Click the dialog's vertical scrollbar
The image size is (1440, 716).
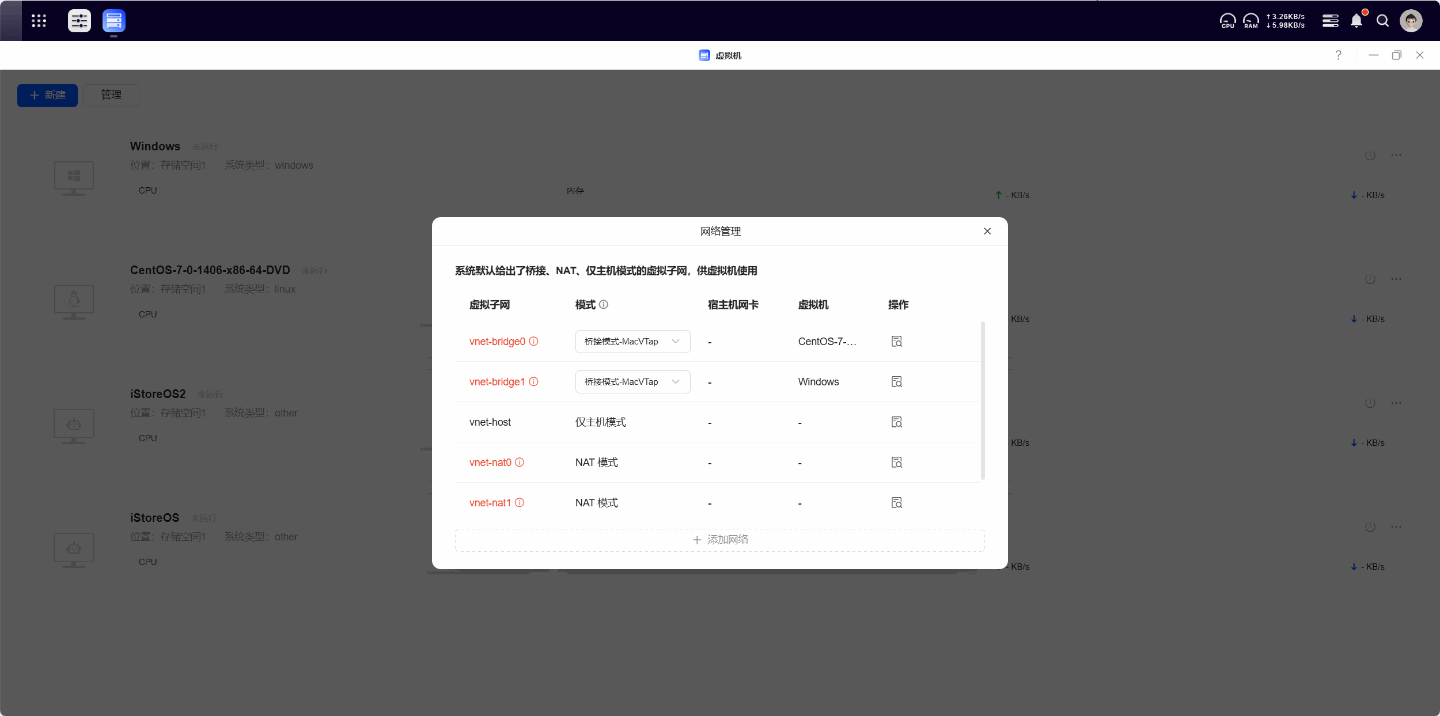[983, 400]
